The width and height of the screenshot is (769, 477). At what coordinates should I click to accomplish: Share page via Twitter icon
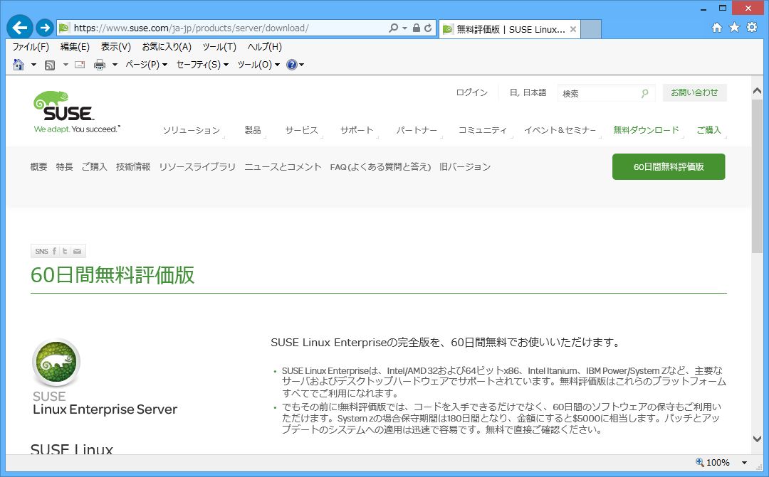[66, 251]
